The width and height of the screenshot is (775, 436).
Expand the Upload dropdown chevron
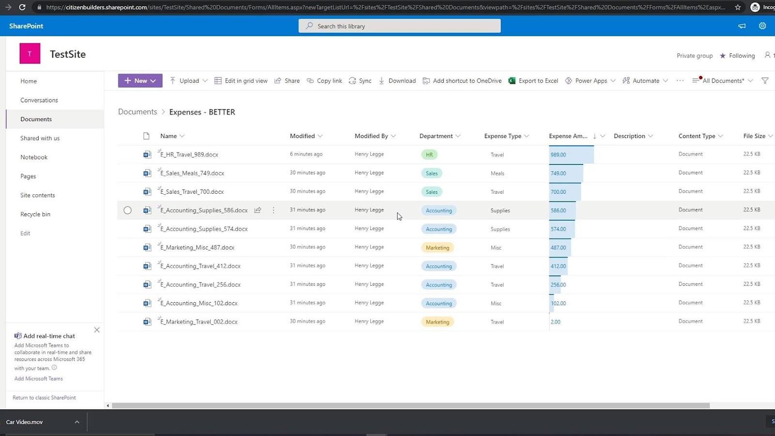pos(205,81)
